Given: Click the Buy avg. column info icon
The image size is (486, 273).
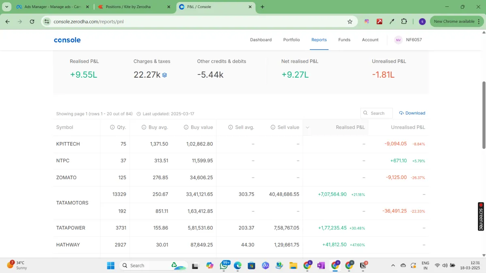Looking at the screenshot, I should (x=144, y=127).
